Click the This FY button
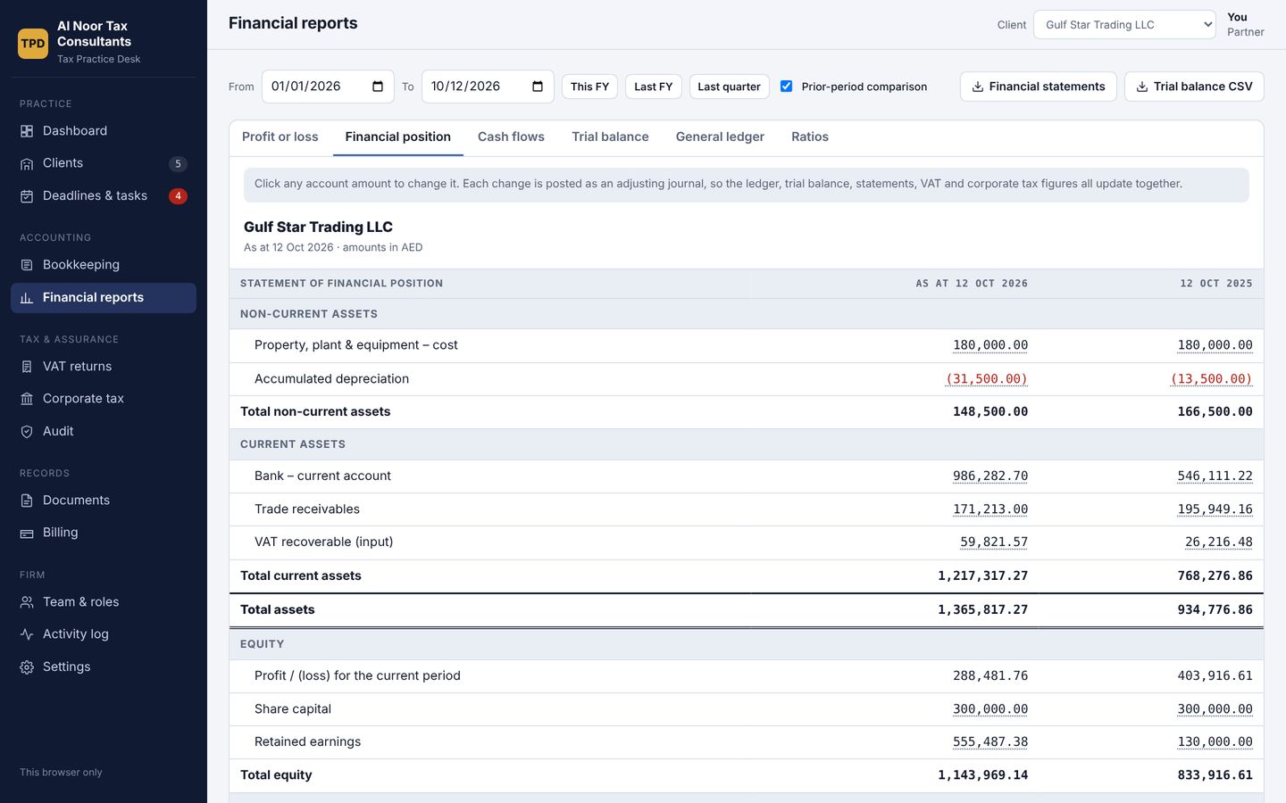 point(589,87)
